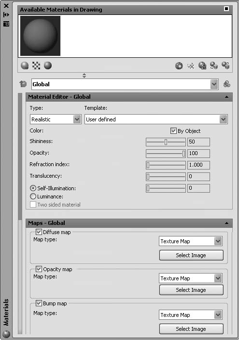Image resolution: width=239 pixels, height=340 pixels.
Task: Click Indicate Materials in Use icon
Action: 202,65
